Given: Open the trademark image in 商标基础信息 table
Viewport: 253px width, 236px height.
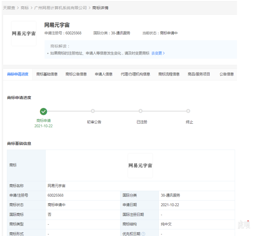Looking at the screenshot, I should 140,165.
